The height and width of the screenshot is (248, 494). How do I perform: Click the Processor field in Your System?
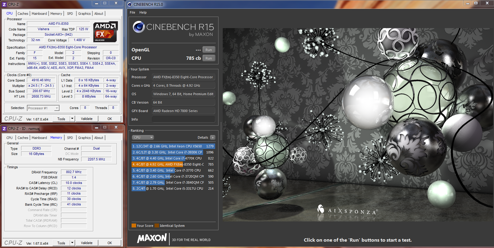pyautogui.click(x=183, y=77)
